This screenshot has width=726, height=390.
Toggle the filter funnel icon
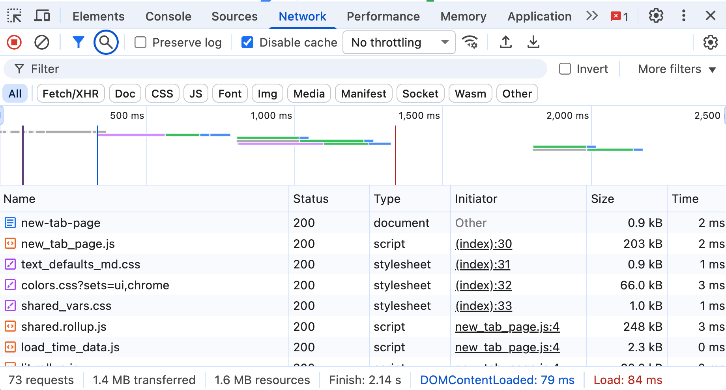pos(79,42)
